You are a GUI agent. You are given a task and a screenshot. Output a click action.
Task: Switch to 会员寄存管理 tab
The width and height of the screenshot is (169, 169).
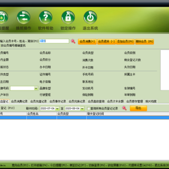point(135,101)
